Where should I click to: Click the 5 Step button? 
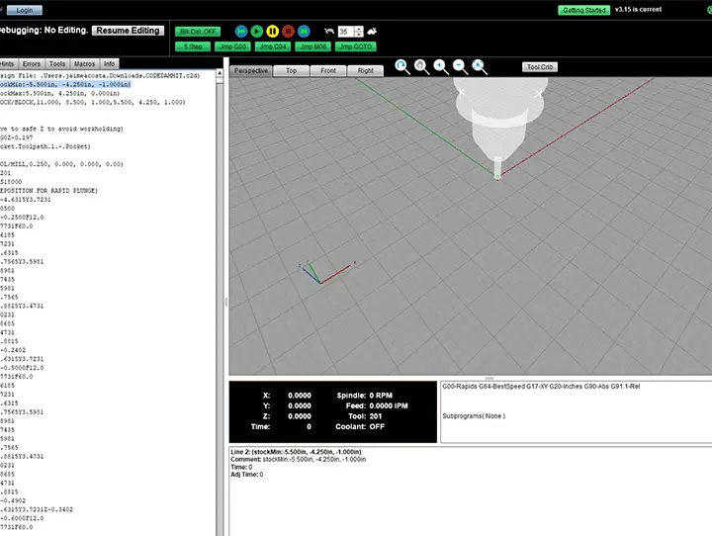click(x=193, y=46)
